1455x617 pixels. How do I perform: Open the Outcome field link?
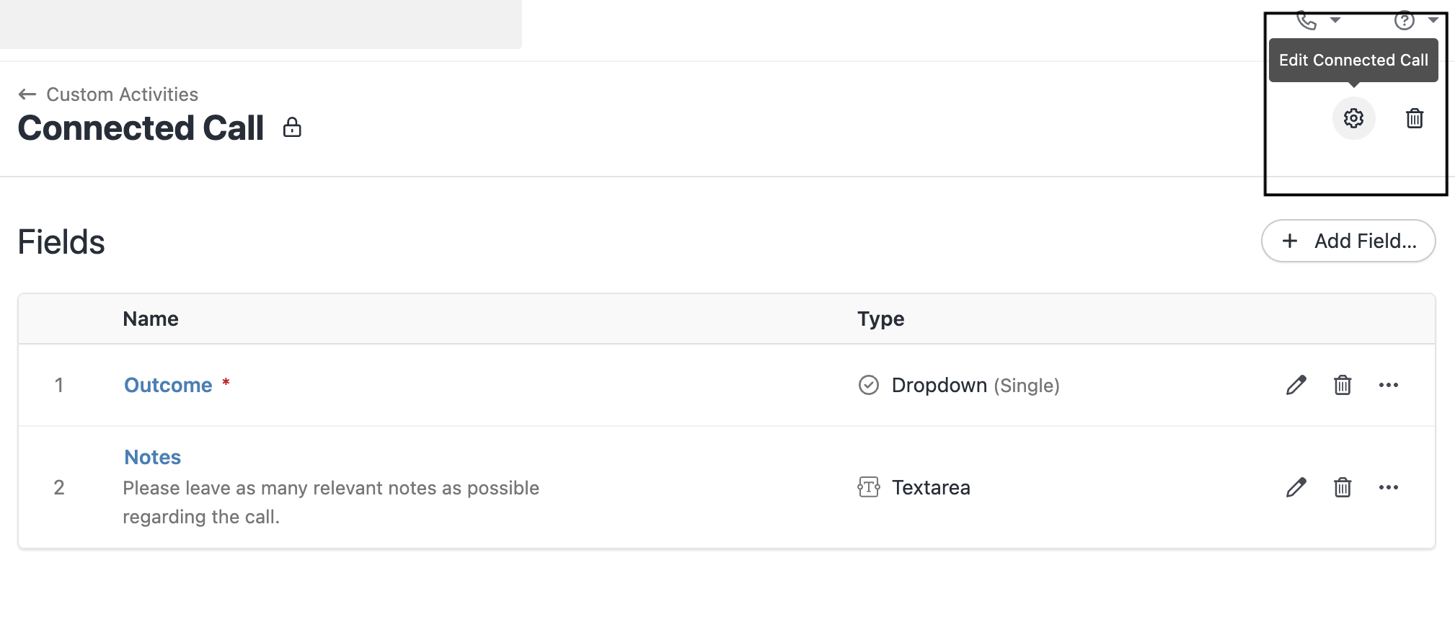coord(167,385)
